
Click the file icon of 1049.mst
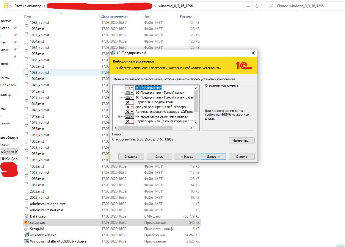(26, 116)
